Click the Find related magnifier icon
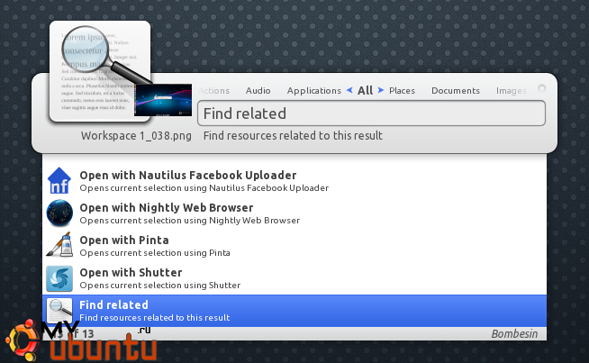 click(59, 310)
